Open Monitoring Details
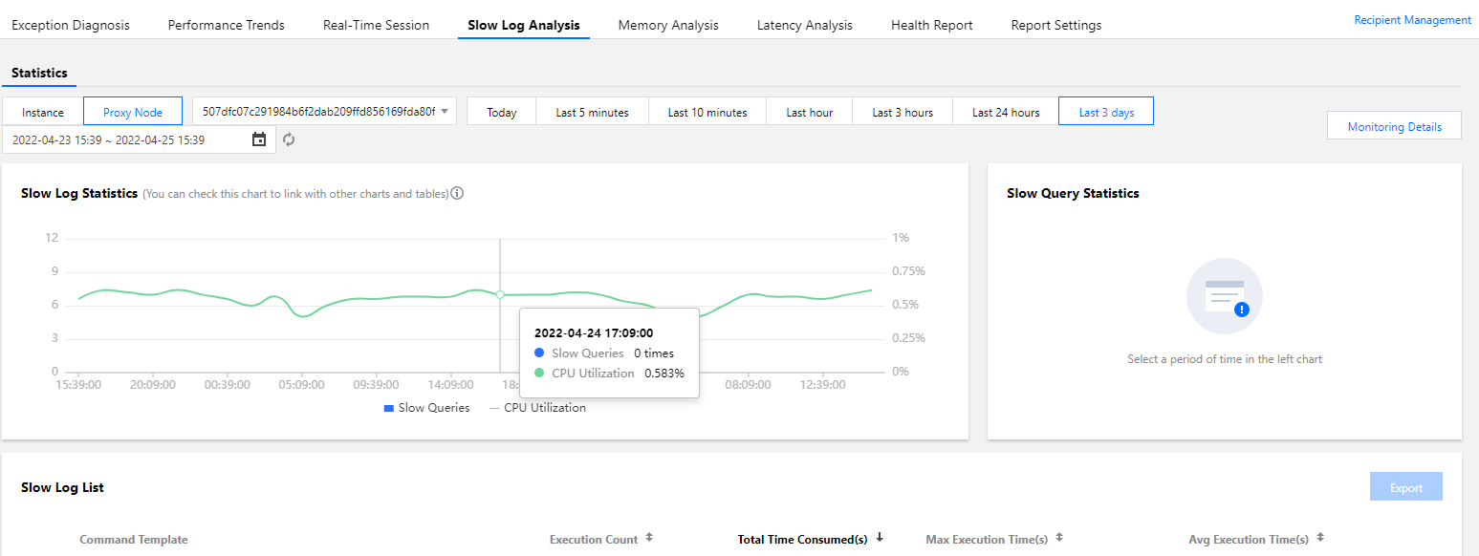This screenshot has width=1479, height=556. pos(1394,126)
